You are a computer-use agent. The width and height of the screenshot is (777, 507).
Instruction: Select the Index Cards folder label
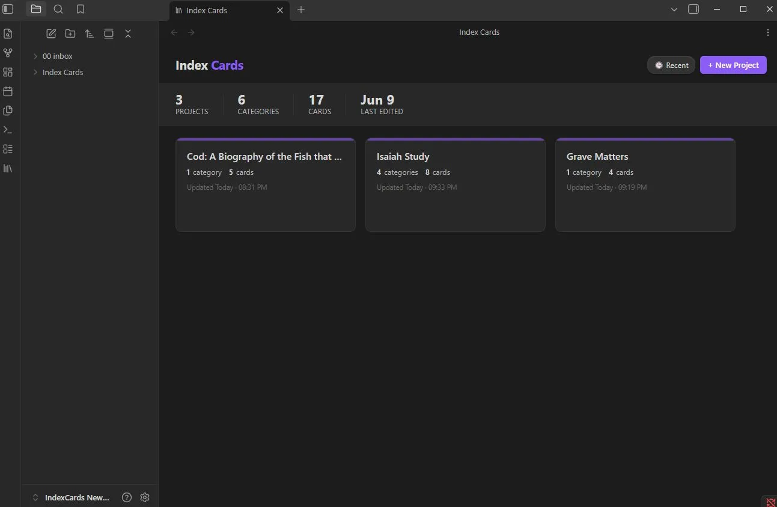(x=63, y=72)
